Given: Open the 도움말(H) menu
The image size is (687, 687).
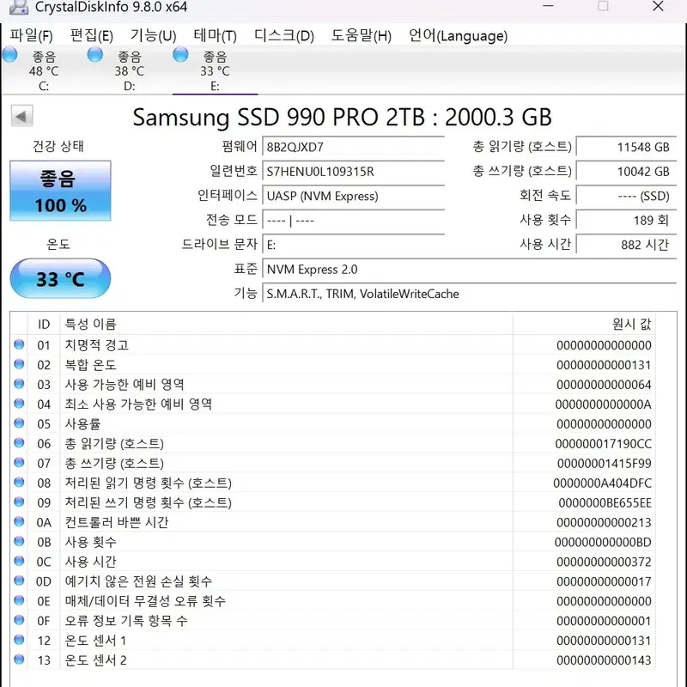Looking at the screenshot, I should (361, 35).
